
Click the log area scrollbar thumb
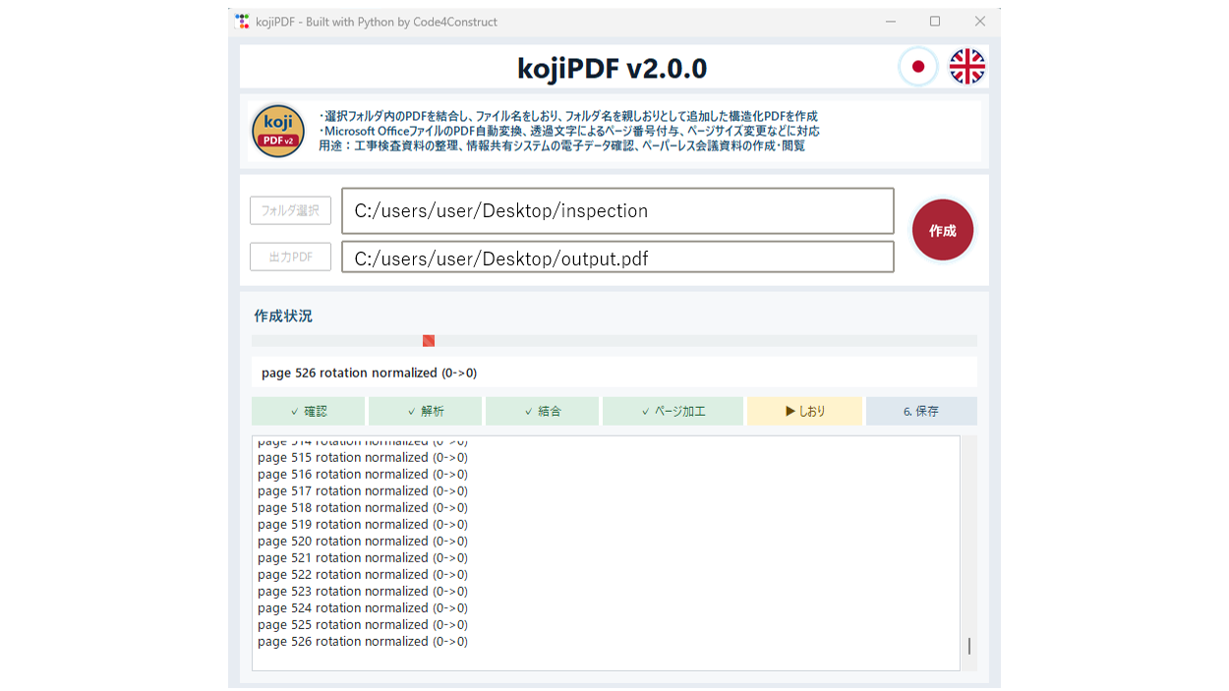click(x=969, y=646)
